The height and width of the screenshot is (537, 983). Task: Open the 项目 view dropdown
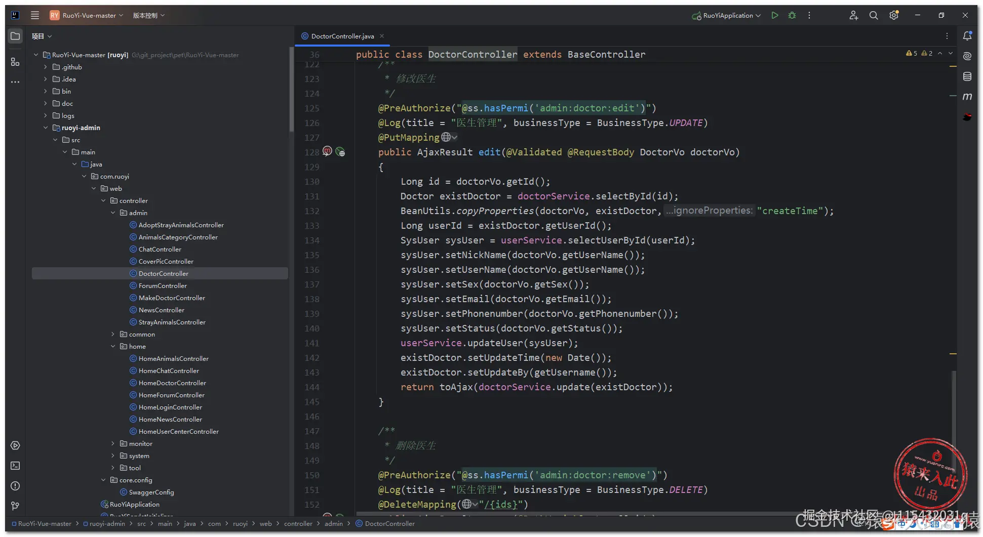pos(42,36)
